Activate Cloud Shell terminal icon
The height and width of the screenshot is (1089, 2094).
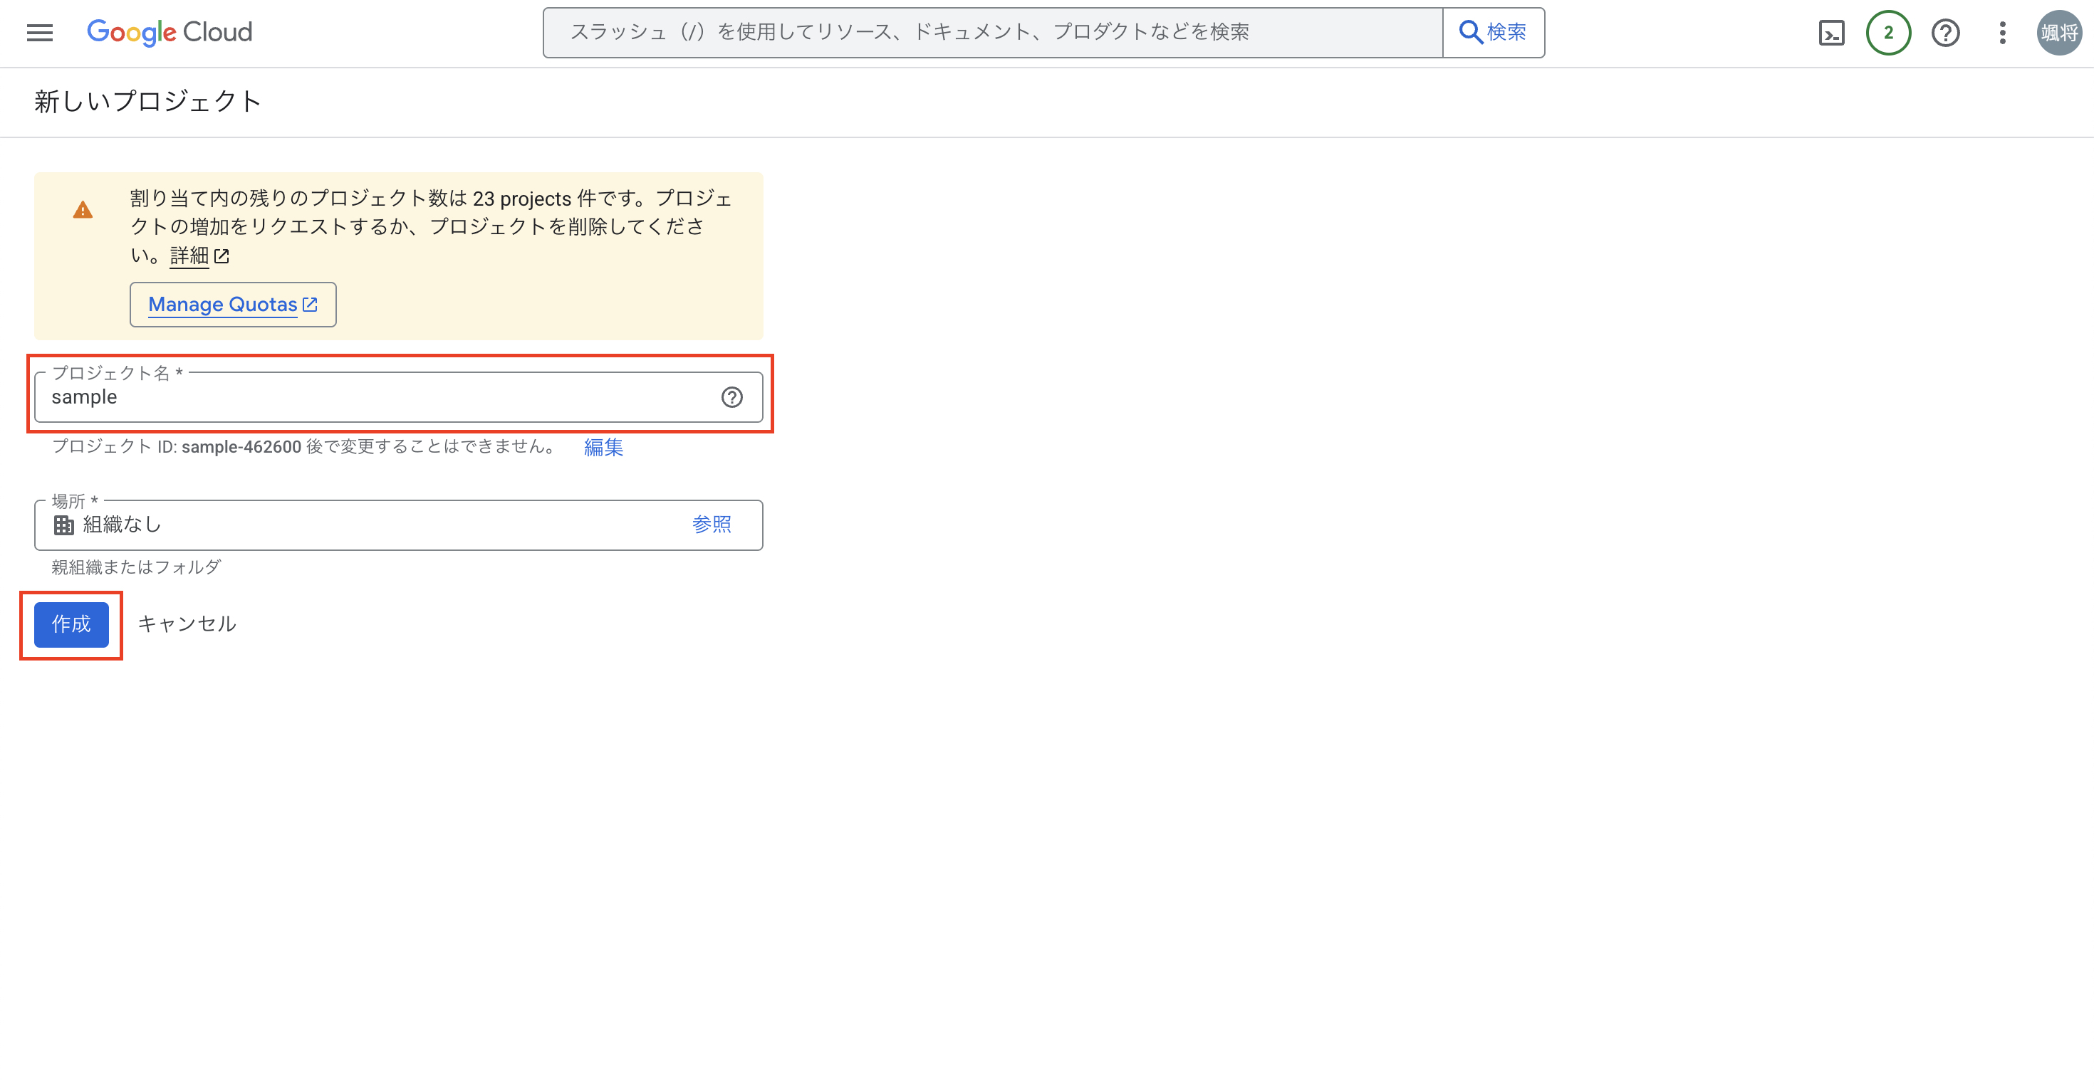pyautogui.click(x=1831, y=33)
